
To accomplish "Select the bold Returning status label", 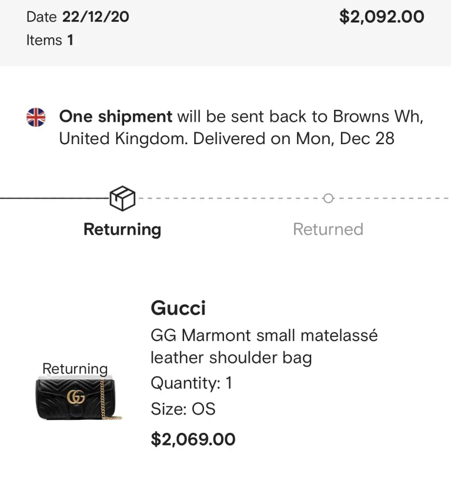I will (122, 229).
